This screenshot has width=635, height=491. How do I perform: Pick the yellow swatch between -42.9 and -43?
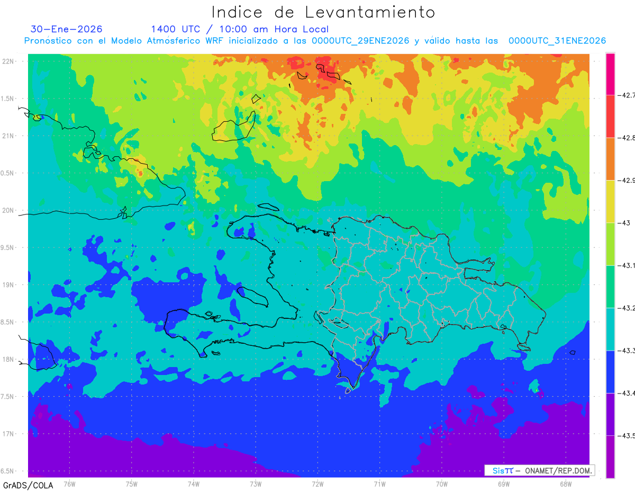coord(610,201)
